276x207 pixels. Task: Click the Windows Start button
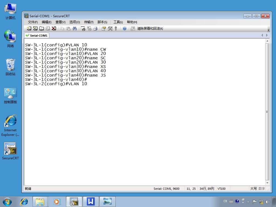coord(7,202)
